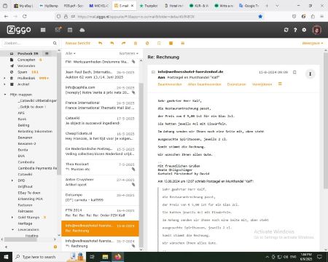Click the reply-all arrow toolbar icon
Viewport: 328px width, 262px height.
[112, 43]
